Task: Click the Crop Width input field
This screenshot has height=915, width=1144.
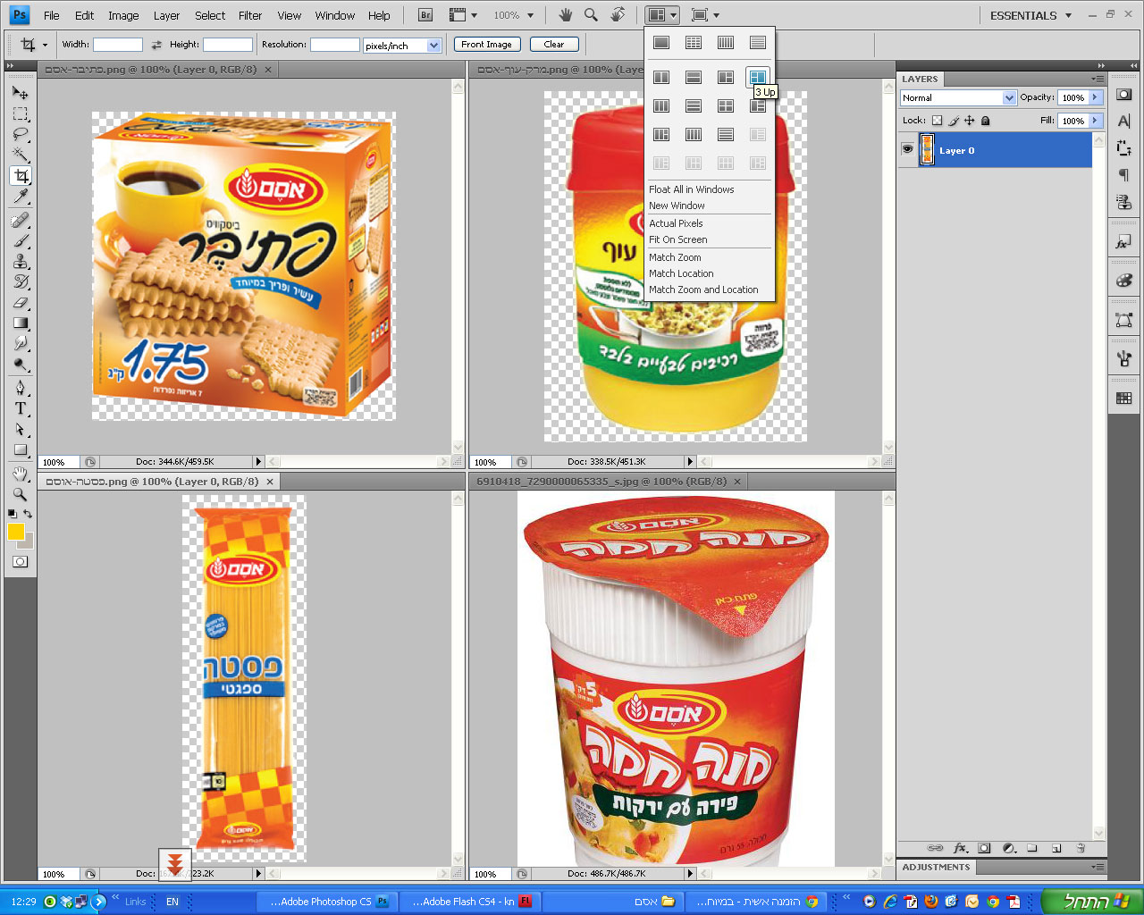Action: pos(118,45)
